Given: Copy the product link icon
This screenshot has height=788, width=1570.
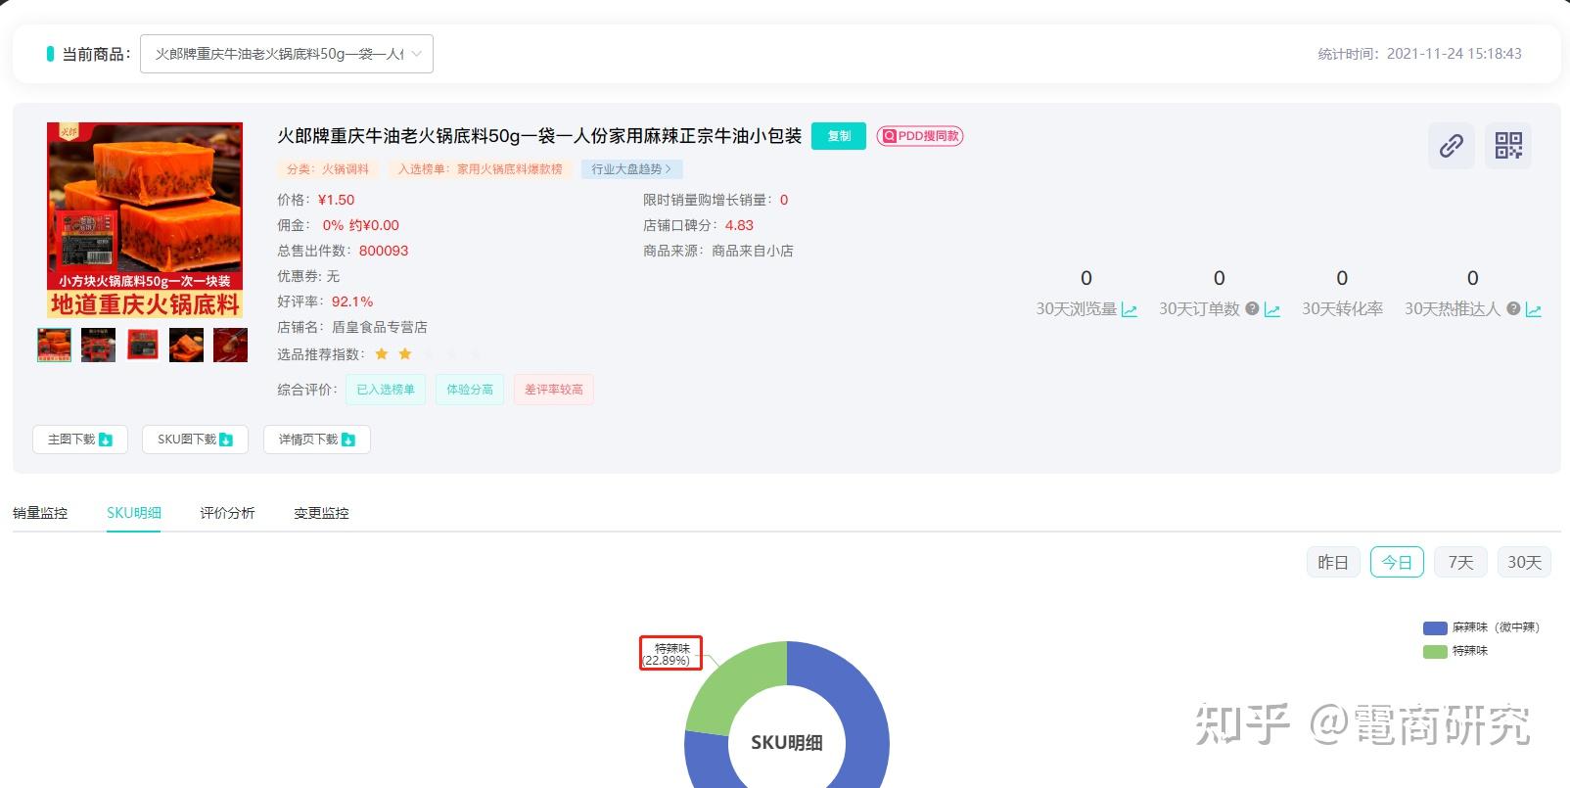Looking at the screenshot, I should pyautogui.click(x=1451, y=146).
